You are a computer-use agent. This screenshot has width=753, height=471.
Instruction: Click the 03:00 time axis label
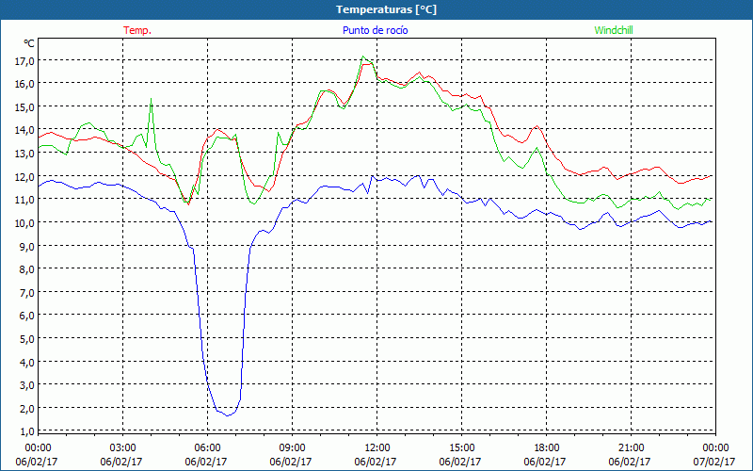[121, 448]
